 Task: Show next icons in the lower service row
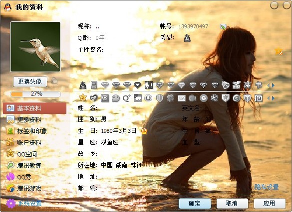(273, 98)
